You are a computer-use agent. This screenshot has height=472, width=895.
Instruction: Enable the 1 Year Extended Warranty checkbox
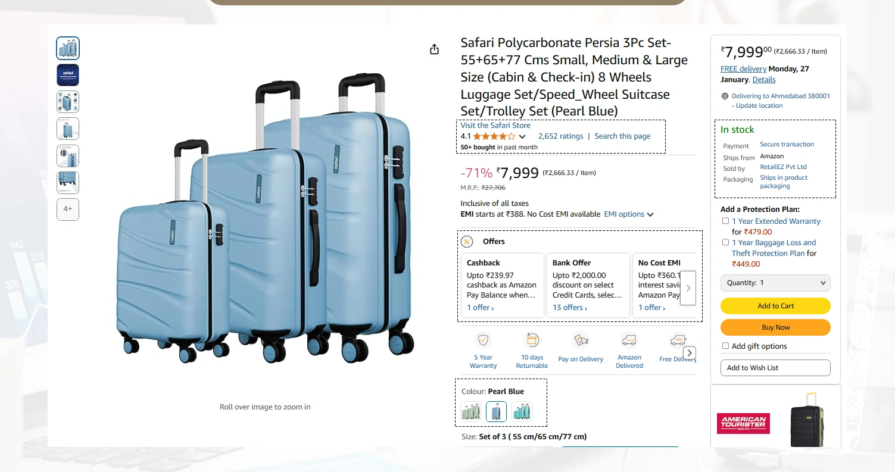(725, 220)
